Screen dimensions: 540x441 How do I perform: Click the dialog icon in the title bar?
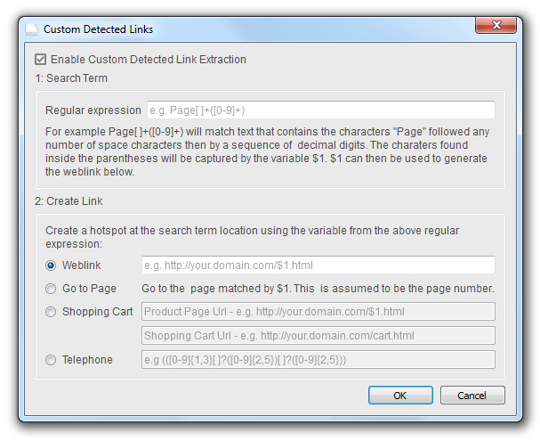[x=32, y=29]
